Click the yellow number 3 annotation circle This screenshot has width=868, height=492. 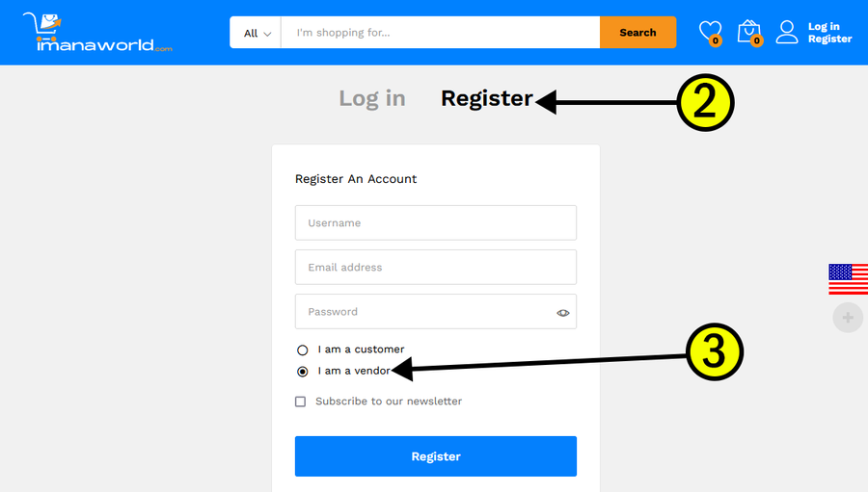pos(714,351)
